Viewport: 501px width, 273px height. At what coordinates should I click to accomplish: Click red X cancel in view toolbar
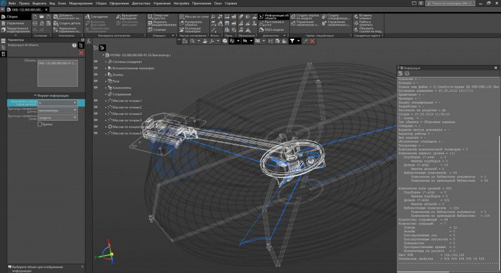tap(312, 41)
